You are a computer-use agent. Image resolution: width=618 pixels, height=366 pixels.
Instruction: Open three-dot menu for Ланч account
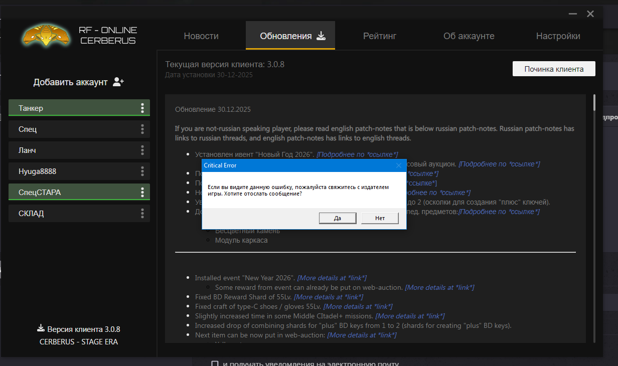coord(142,150)
